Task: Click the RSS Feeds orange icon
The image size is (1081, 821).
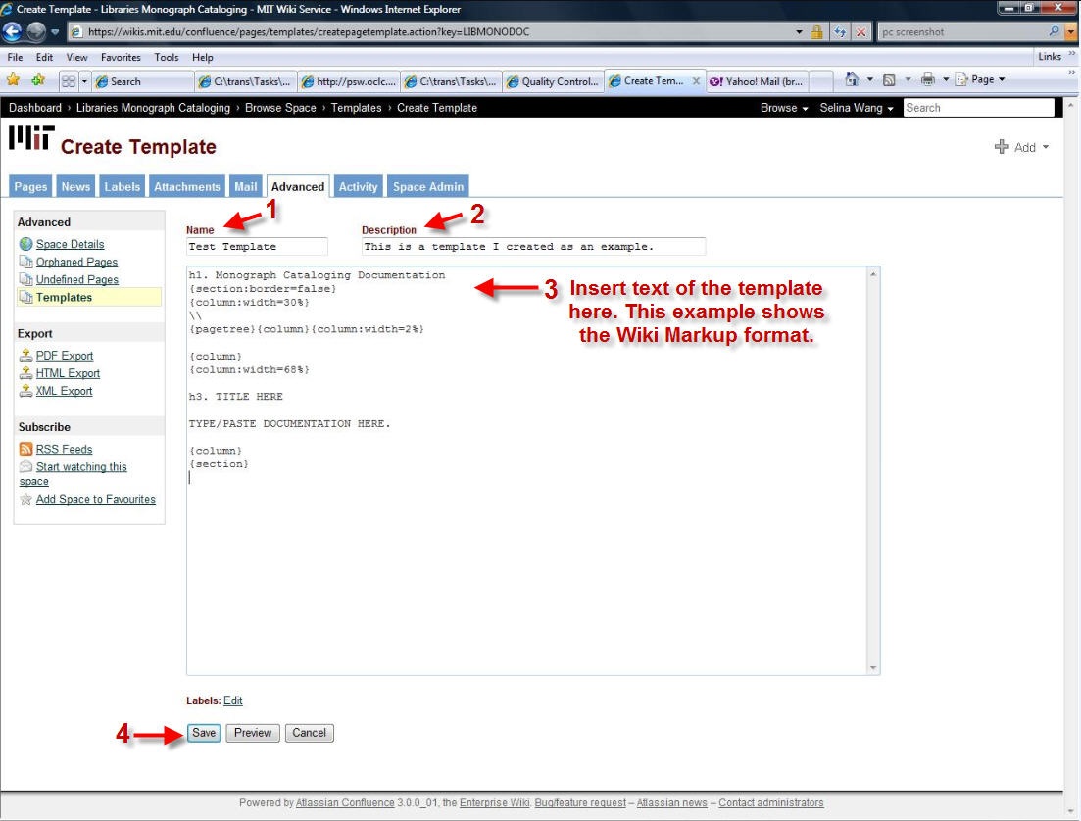Action: click(x=26, y=449)
